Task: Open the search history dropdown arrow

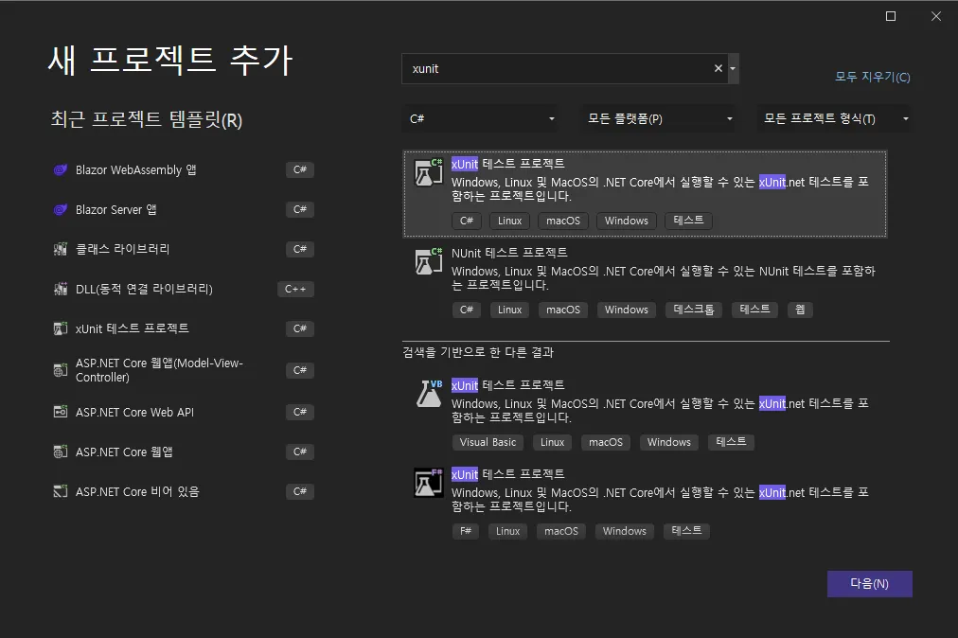Action: pos(733,68)
